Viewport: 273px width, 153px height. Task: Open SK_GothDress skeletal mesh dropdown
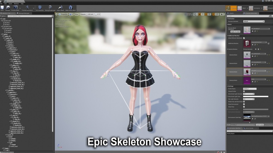point(259,54)
